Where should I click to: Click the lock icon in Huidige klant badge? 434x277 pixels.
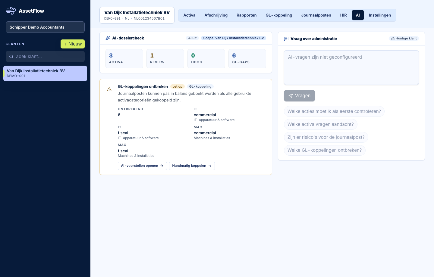393,39
